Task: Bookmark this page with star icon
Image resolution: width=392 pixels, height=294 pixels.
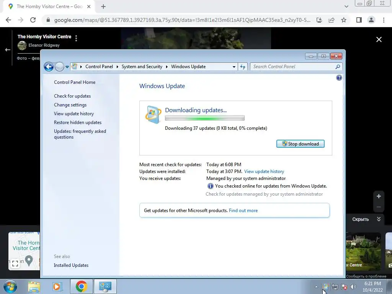Action: coord(344,20)
